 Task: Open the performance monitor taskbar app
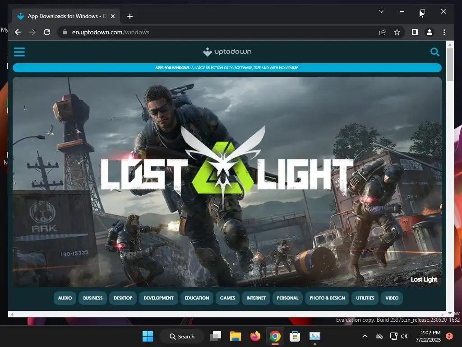pos(314,336)
